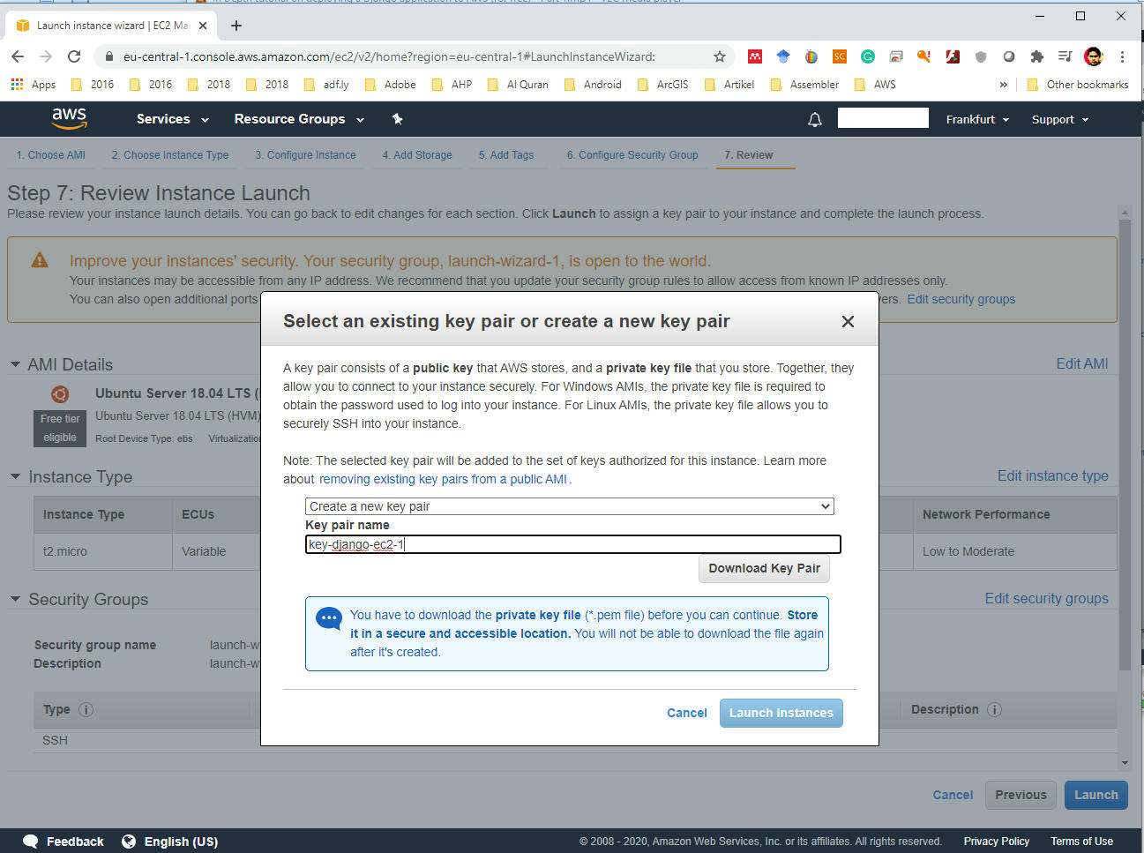
Task: Click Edit instance type link
Action: [x=1052, y=475]
